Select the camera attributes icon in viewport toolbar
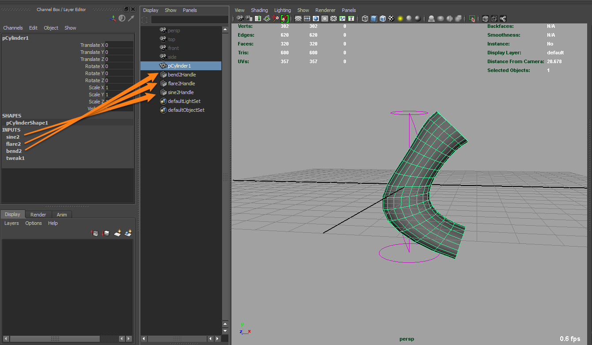The height and width of the screenshot is (345, 592). point(249,19)
